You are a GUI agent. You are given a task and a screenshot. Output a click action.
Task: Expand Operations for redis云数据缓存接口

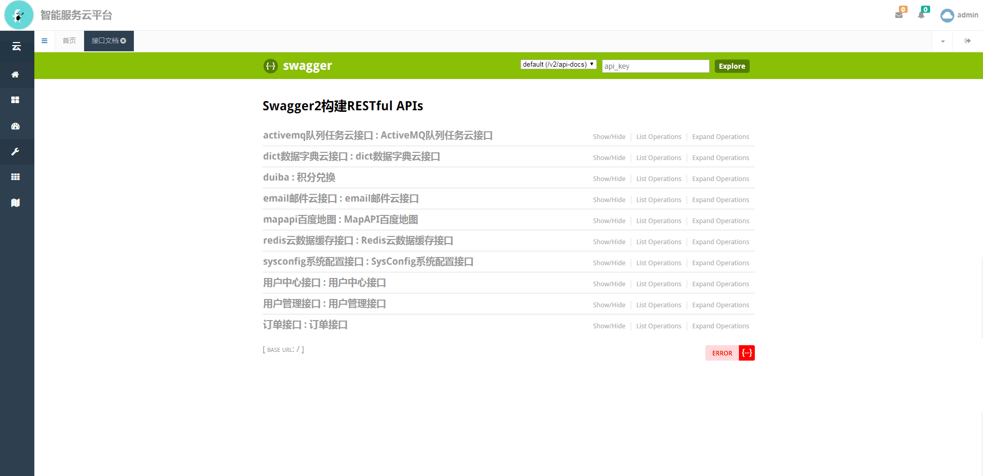pos(720,242)
